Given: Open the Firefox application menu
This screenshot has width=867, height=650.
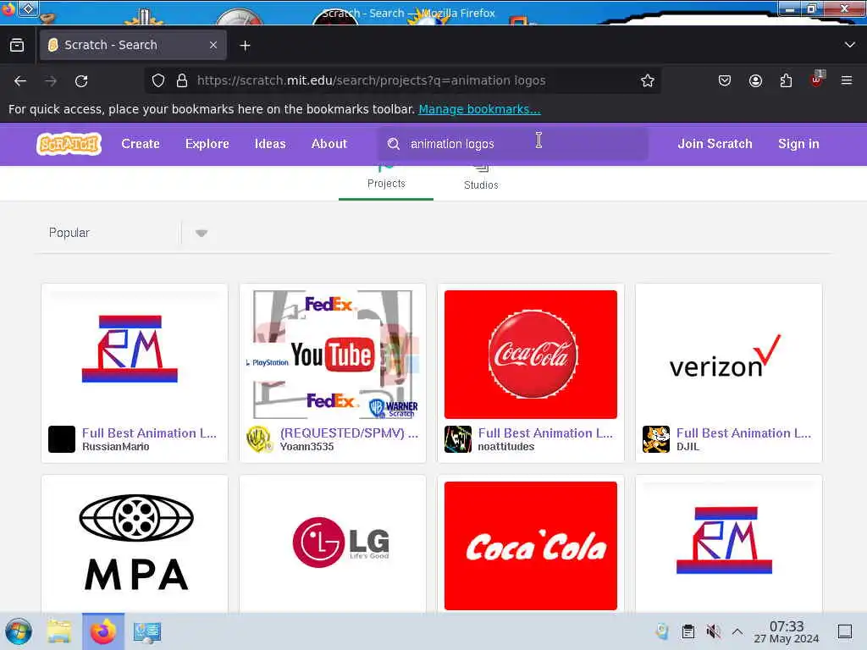Looking at the screenshot, I should (x=847, y=80).
